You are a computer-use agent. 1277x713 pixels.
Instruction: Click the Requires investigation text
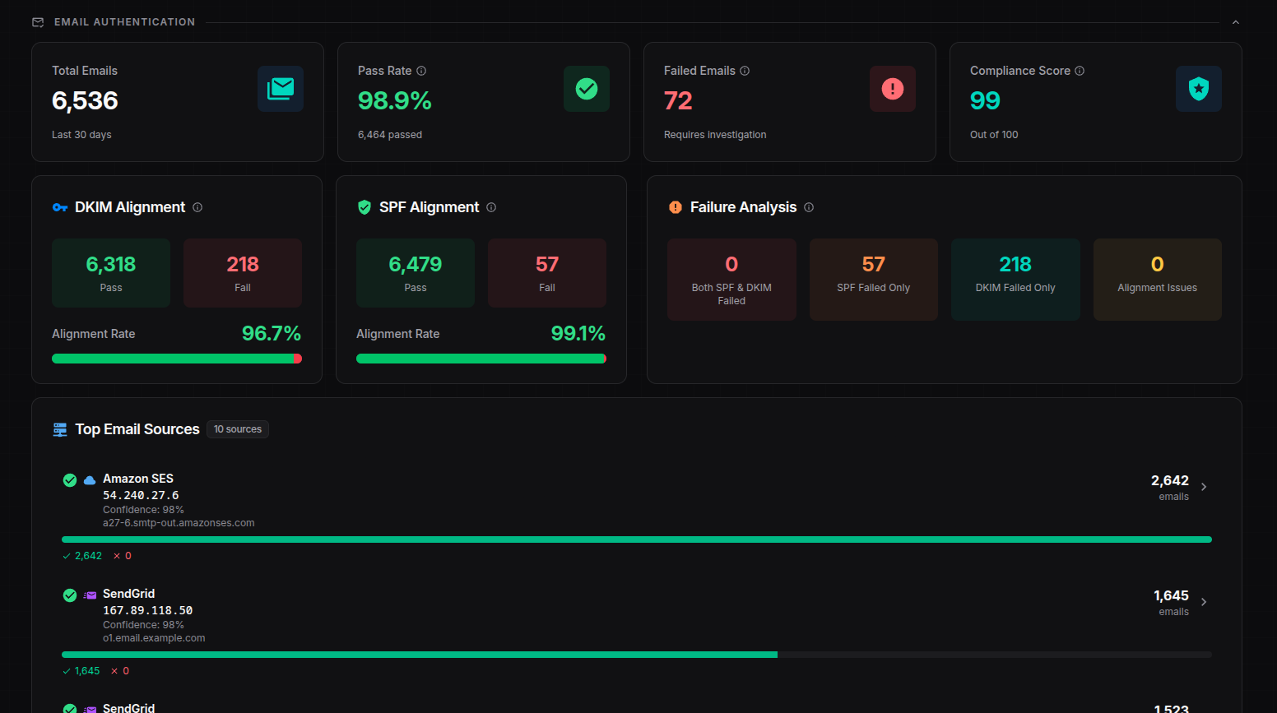tap(715, 135)
